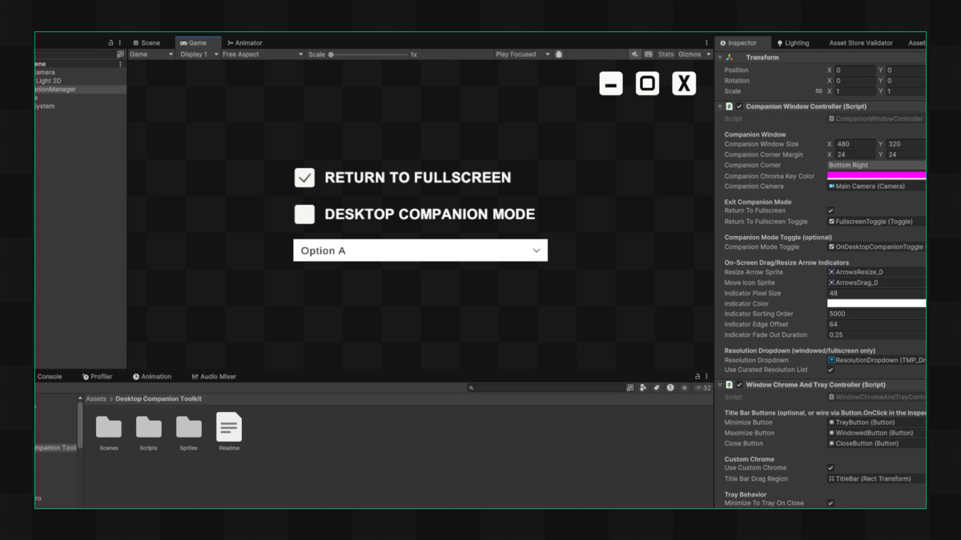Disable Companion Window Controller component checkbox

click(x=739, y=106)
